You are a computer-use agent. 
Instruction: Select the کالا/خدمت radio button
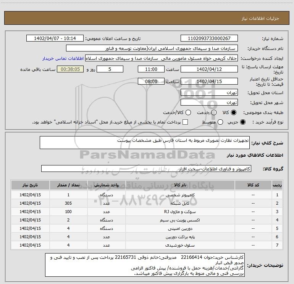pos(188,112)
